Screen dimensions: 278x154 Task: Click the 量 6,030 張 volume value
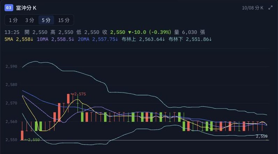[190, 32]
